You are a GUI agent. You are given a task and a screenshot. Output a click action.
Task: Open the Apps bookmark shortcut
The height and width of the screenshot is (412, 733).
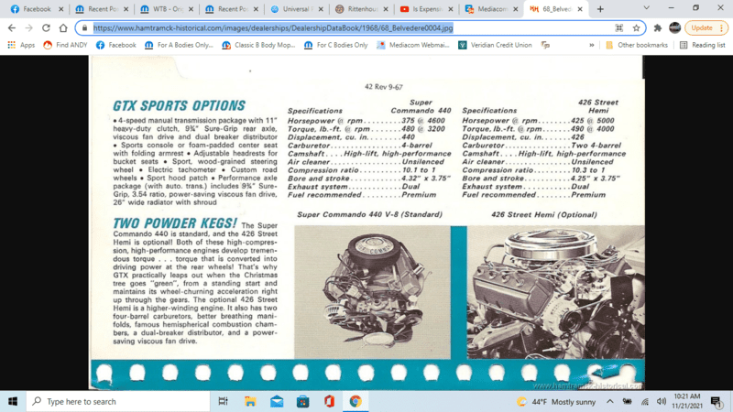[x=21, y=45]
